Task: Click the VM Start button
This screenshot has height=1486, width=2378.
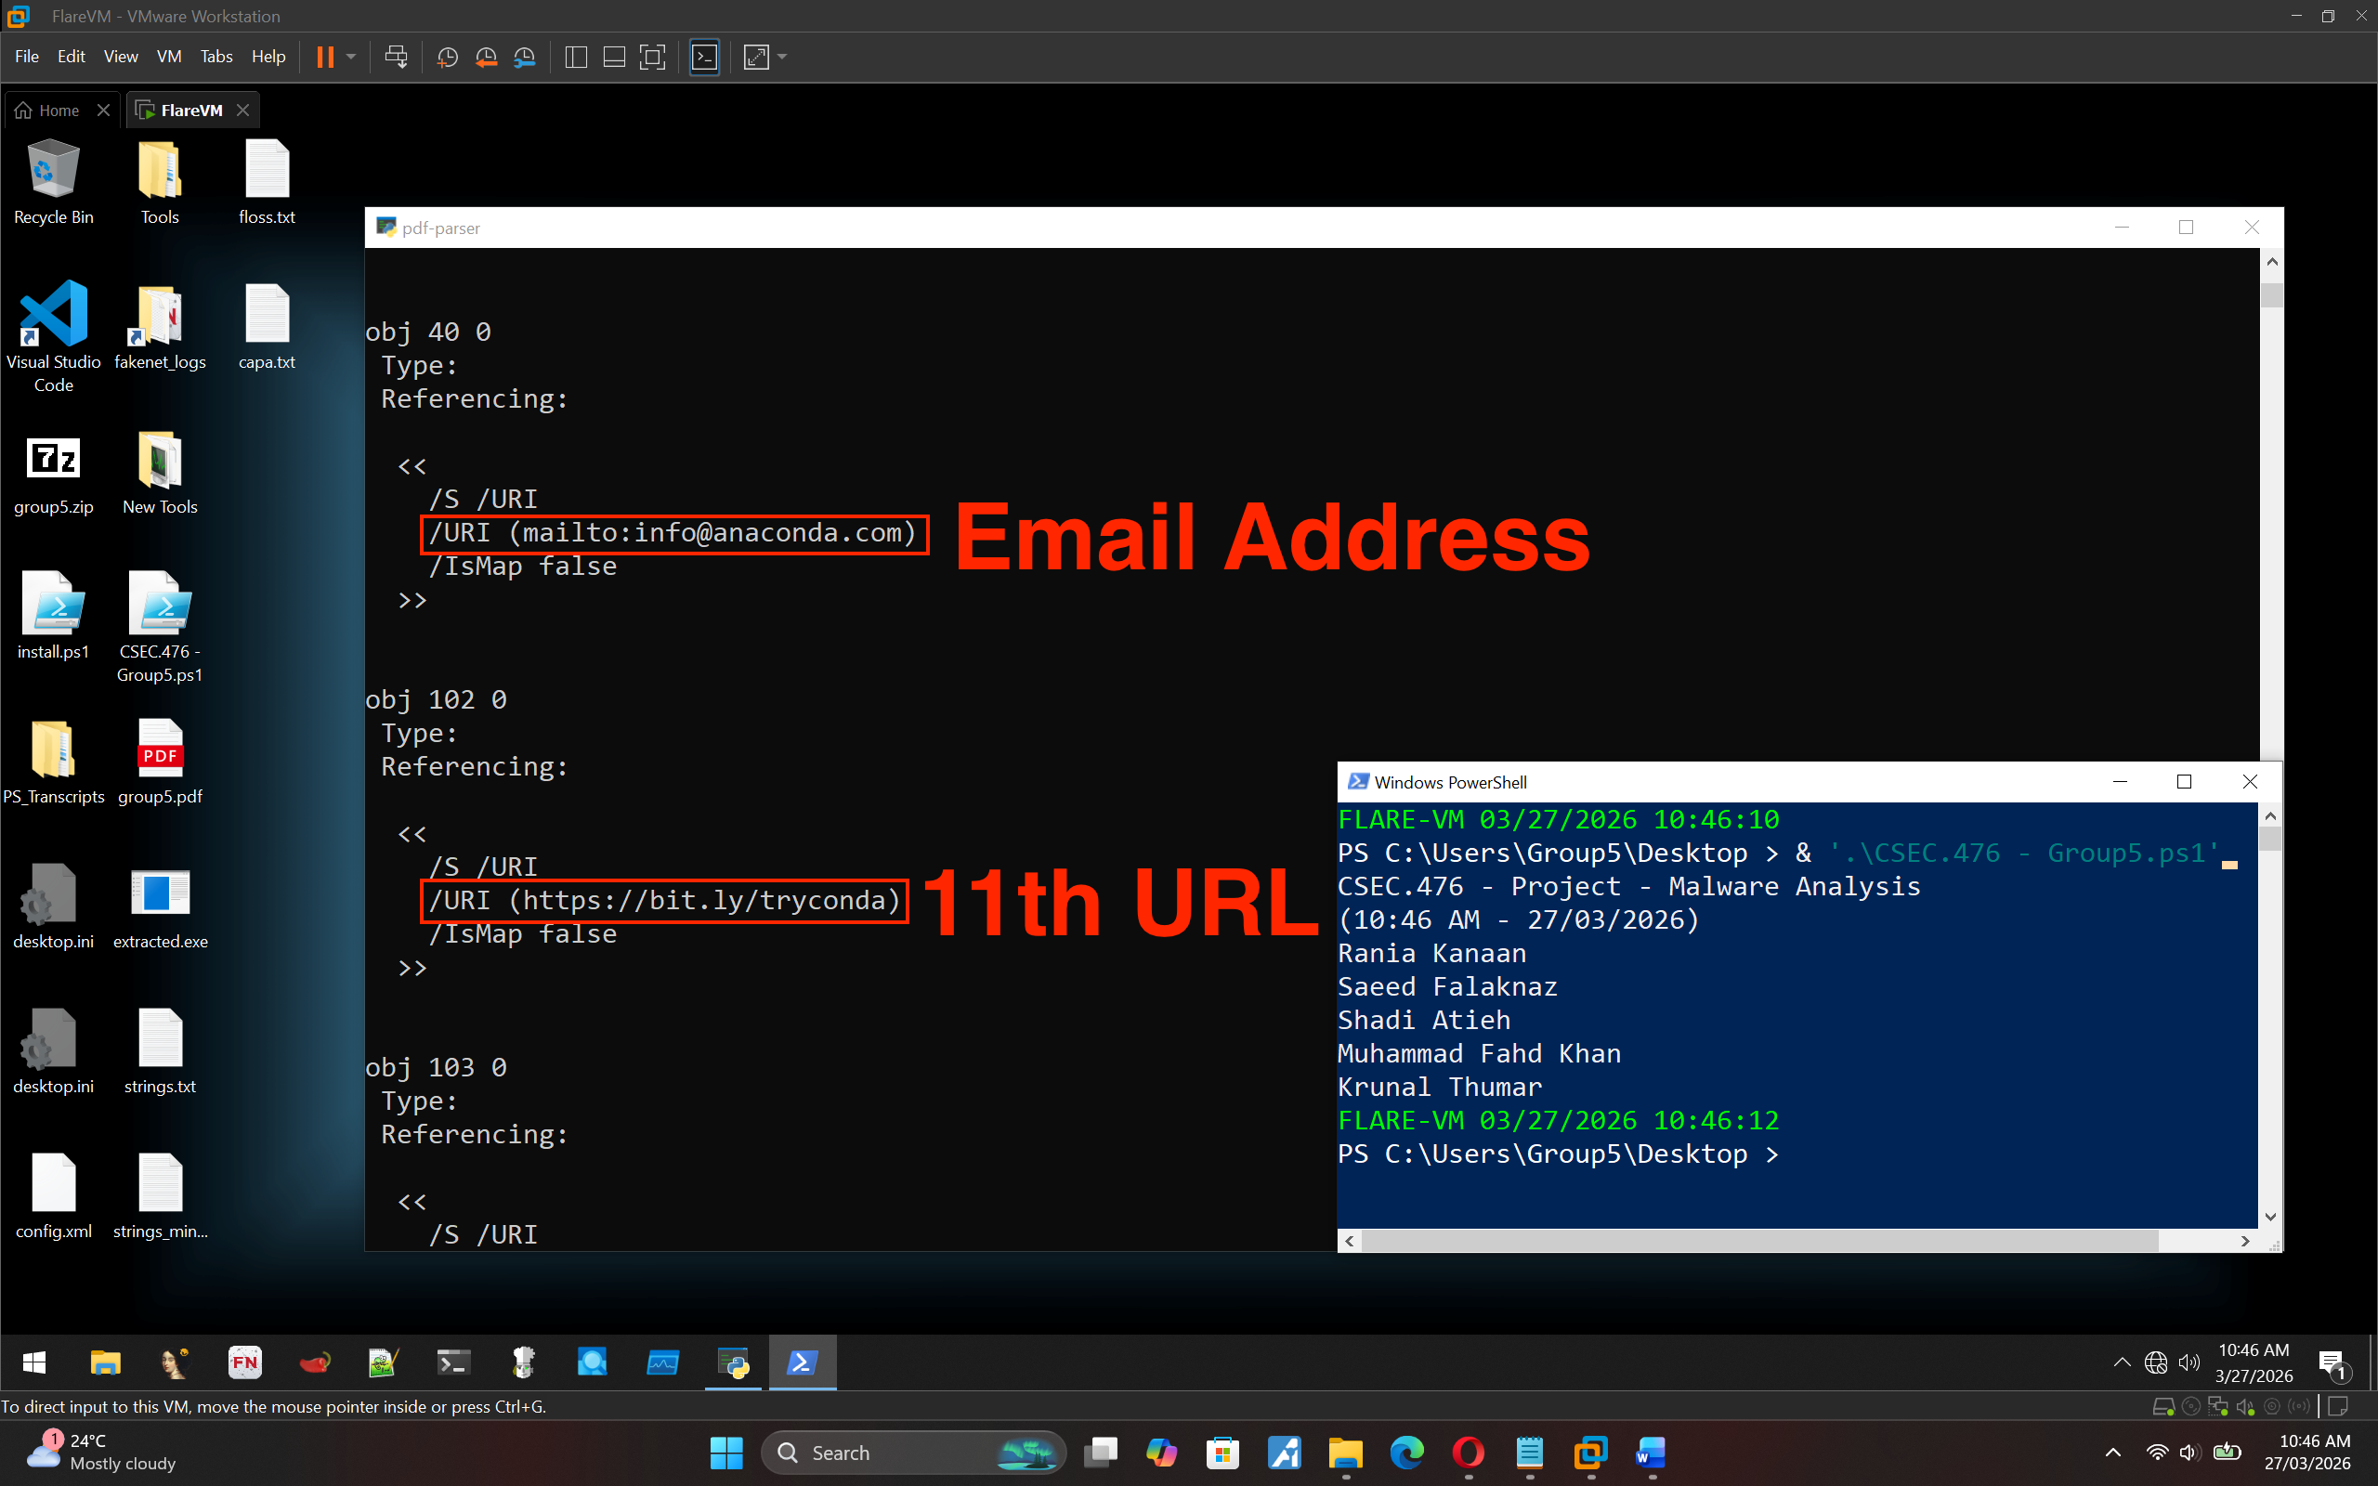Action: pyautogui.click(x=34, y=1362)
